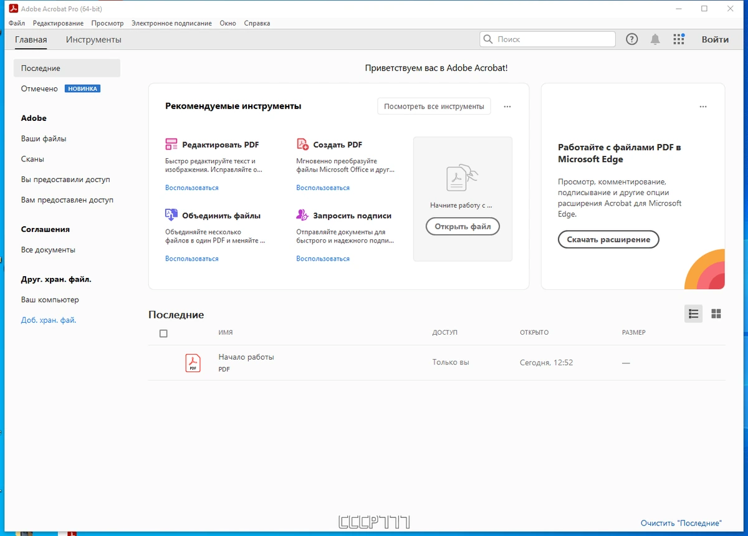The image size is (748, 536).
Task: Select Отмечено in the sidebar
Action: (x=39, y=89)
